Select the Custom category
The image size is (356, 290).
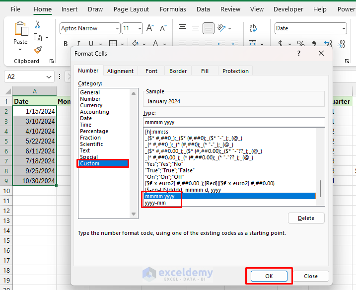pos(104,163)
